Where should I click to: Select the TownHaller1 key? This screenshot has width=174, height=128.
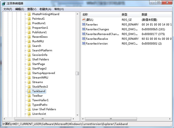pyautogui.click(x=40, y=100)
